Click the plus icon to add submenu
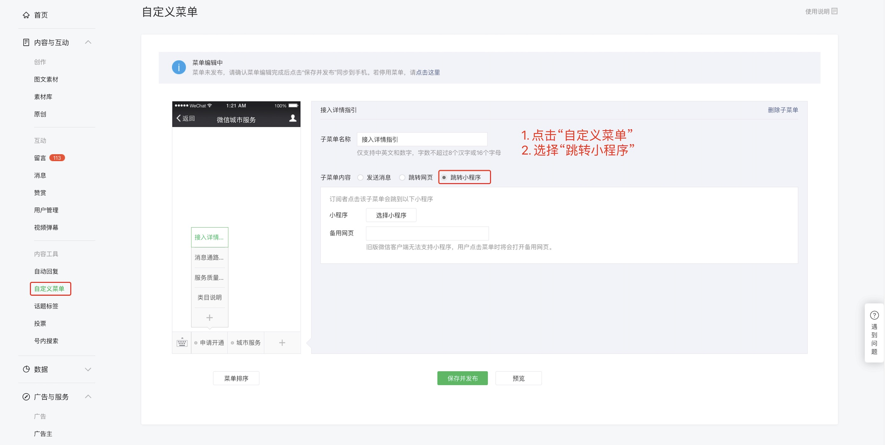 [209, 318]
